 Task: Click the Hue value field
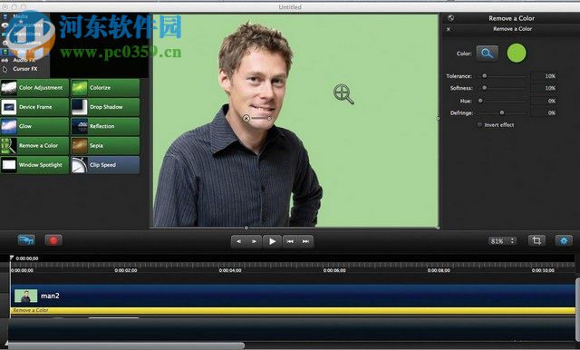point(544,101)
